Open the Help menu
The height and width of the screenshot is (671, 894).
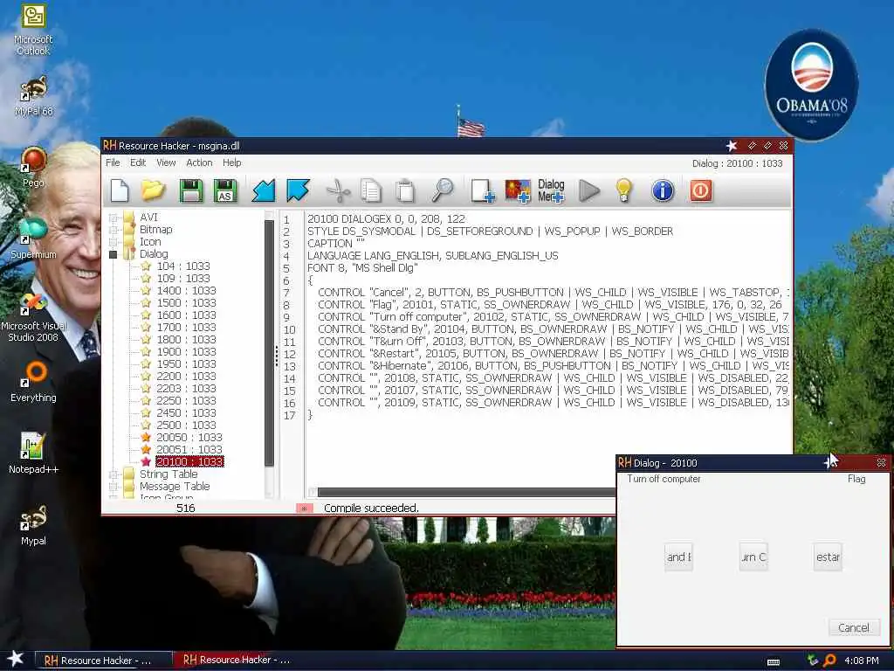(231, 163)
